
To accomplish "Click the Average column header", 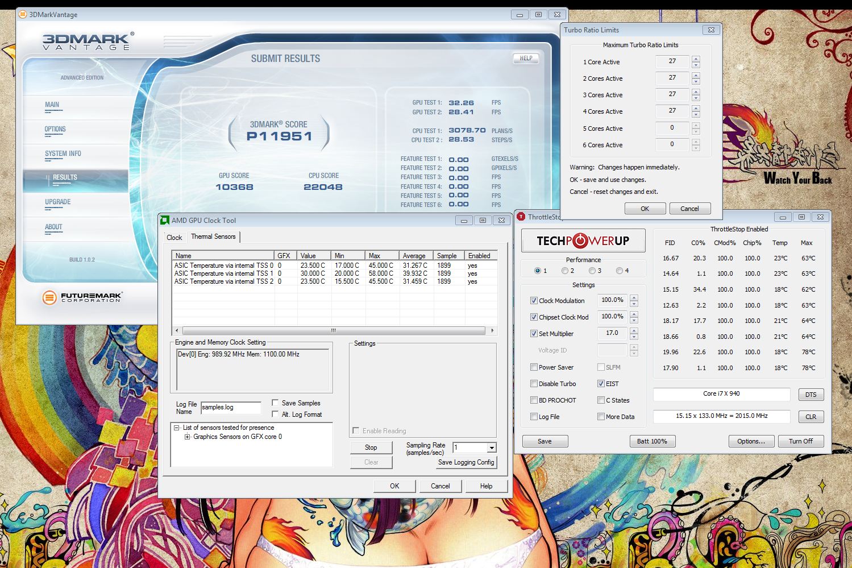I will 417,256.
